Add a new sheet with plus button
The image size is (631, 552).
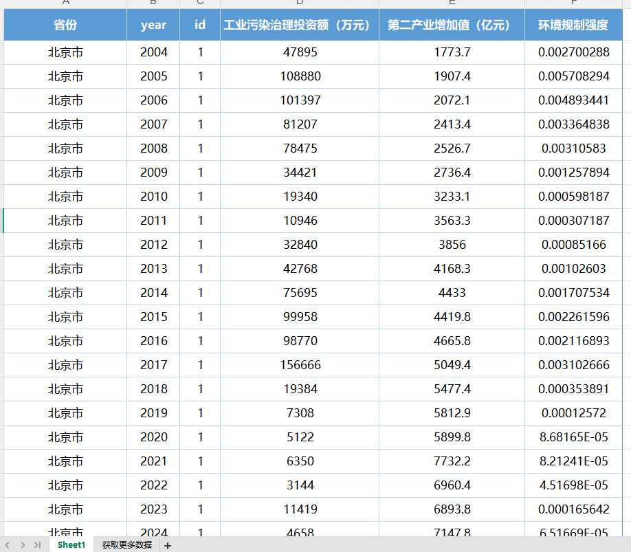[x=168, y=546]
